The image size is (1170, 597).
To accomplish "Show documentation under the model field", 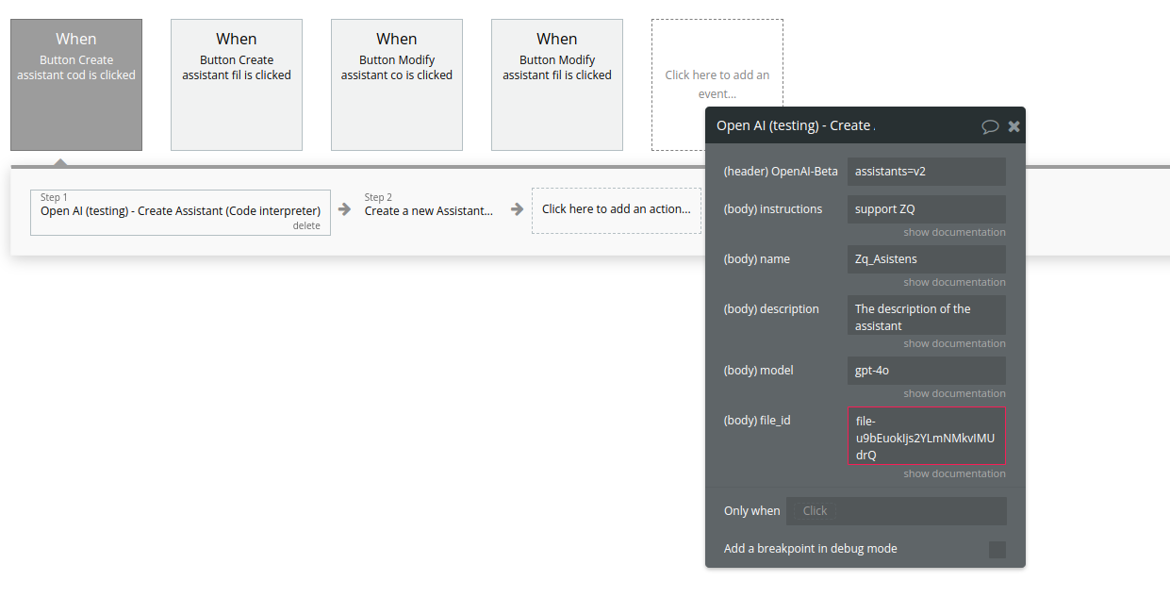I will point(954,393).
